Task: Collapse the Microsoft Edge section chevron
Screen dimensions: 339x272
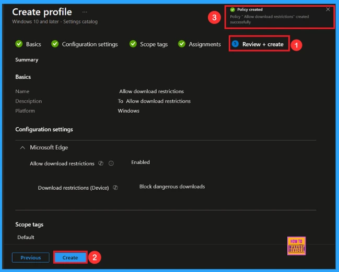Action: pos(22,148)
